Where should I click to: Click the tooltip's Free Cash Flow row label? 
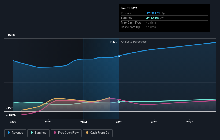coord(131,22)
